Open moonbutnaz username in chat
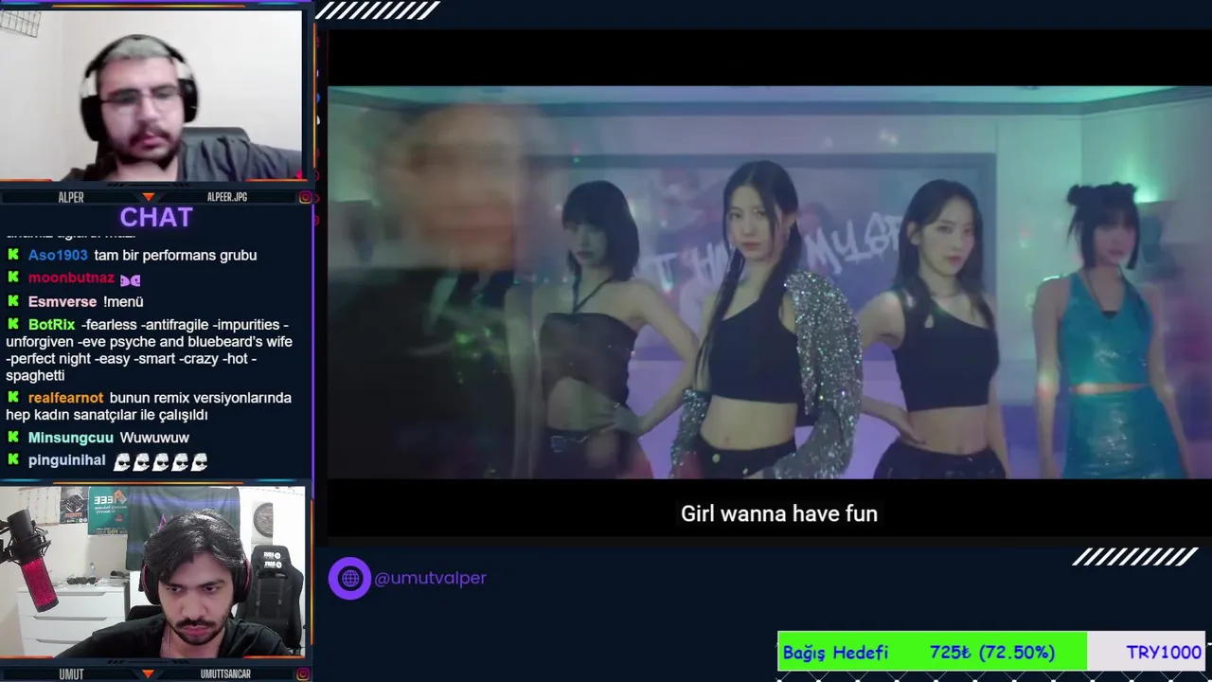The width and height of the screenshot is (1212, 682). tap(71, 278)
